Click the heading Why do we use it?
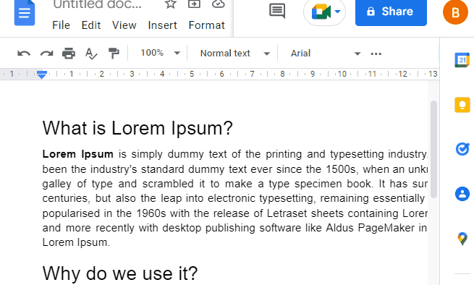The height and width of the screenshot is (285, 474). click(x=120, y=273)
